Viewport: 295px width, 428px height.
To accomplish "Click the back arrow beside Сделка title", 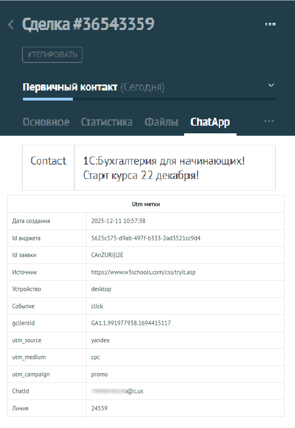I will pyautogui.click(x=11, y=25).
